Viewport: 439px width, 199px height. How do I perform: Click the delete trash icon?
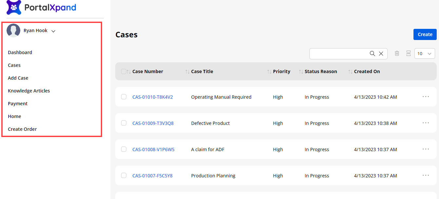click(x=397, y=53)
